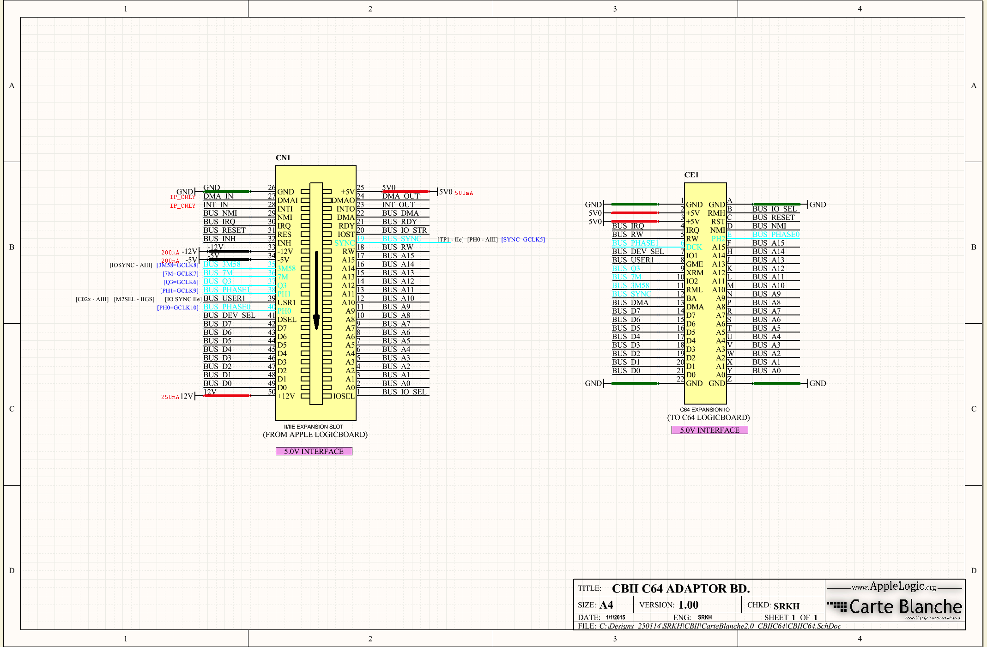
Task: Click the IP_ONLY note beside DMA_IN
Action: pos(183,197)
